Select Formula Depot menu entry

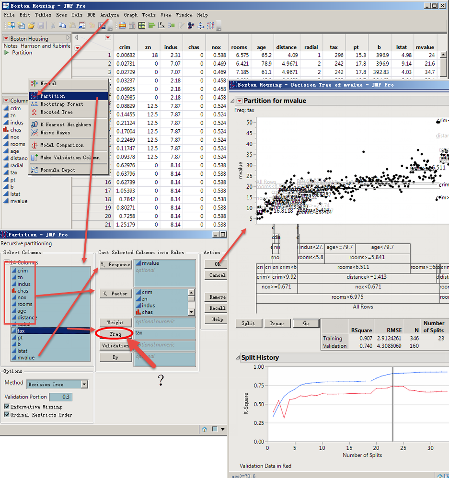[x=69, y=170]
